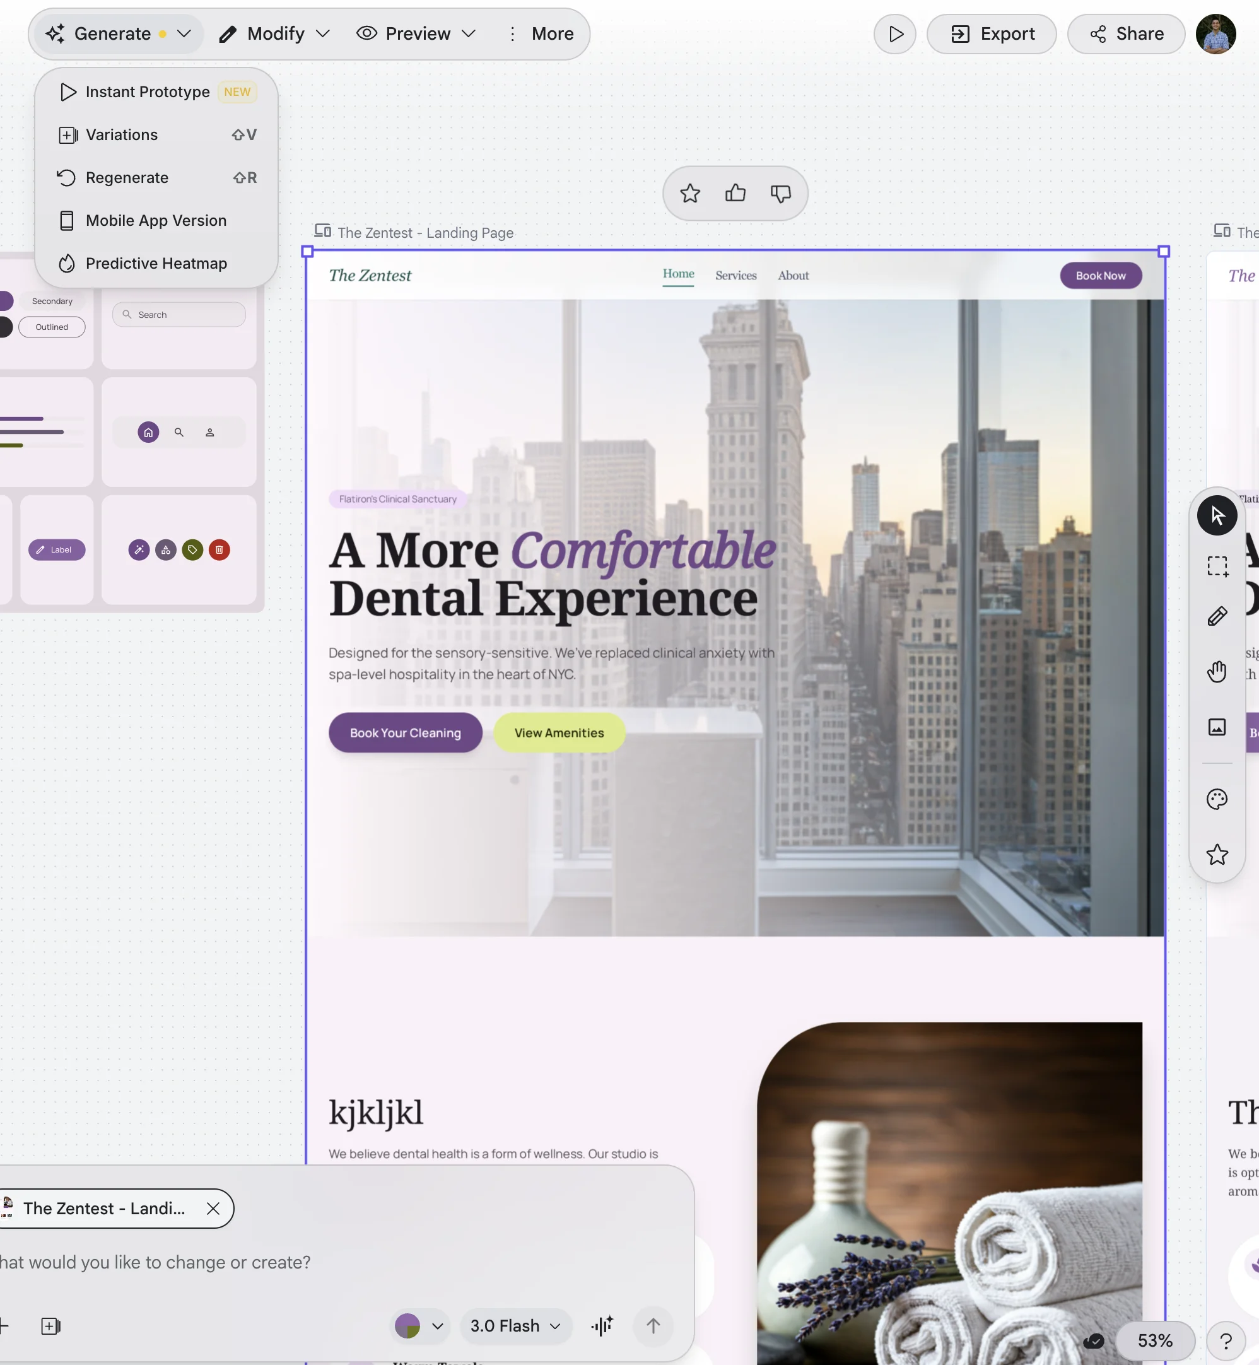Select the cursor pointer tool
1259x1365 pixels.
pyautogui.click(x=1217, y=515)
